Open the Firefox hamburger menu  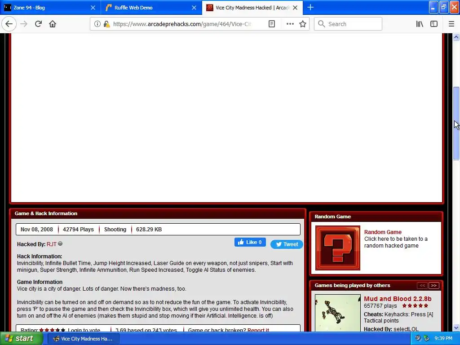click(451, 24)
